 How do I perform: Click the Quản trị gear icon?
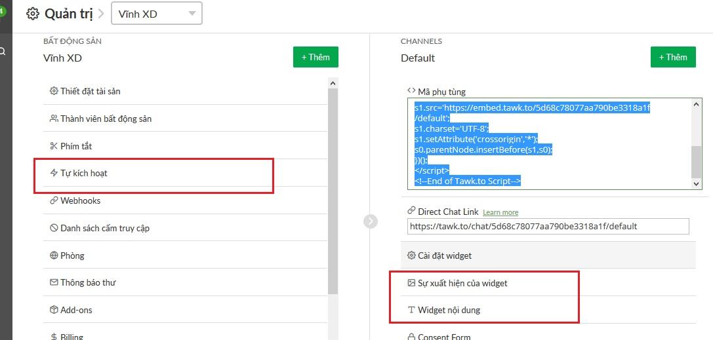pyautogui.click(x=33, y=13)
